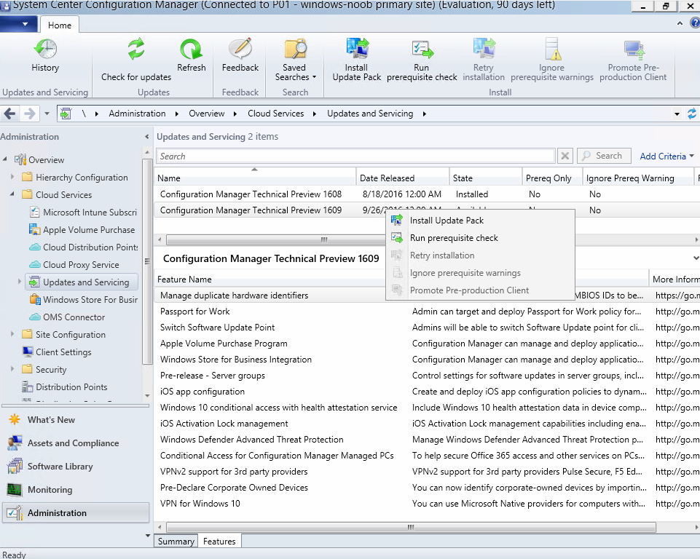Viewport: 700px width, 559px height.
Task: Open Client Settings node
Action: pyautogui.click(x=57, y=352)
